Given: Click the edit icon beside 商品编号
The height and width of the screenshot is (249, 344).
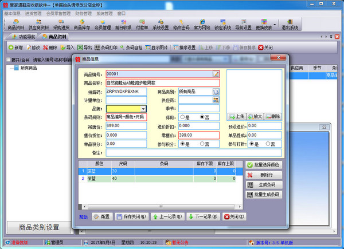Looking at the screenshot, I should tap(216, 74).
